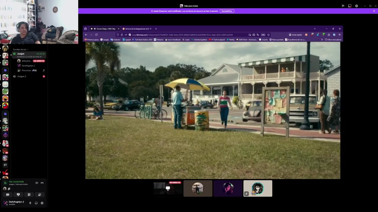Click the translate icon in streamed browser address bar
This screenshot has height=212, width=378.
click(x=258, y=35)
